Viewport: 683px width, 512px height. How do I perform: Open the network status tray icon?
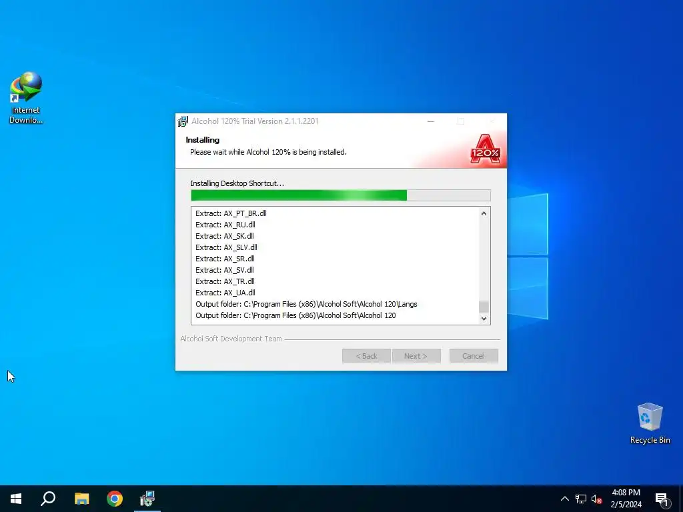click(581, 499)
